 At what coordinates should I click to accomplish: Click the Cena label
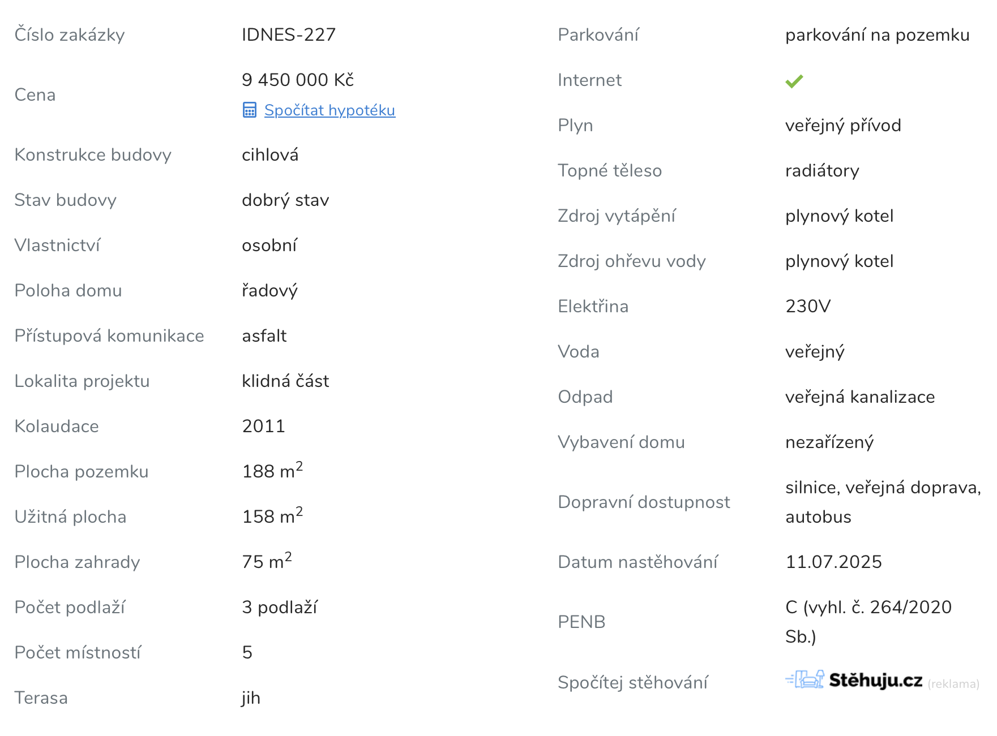pos(35,94)
